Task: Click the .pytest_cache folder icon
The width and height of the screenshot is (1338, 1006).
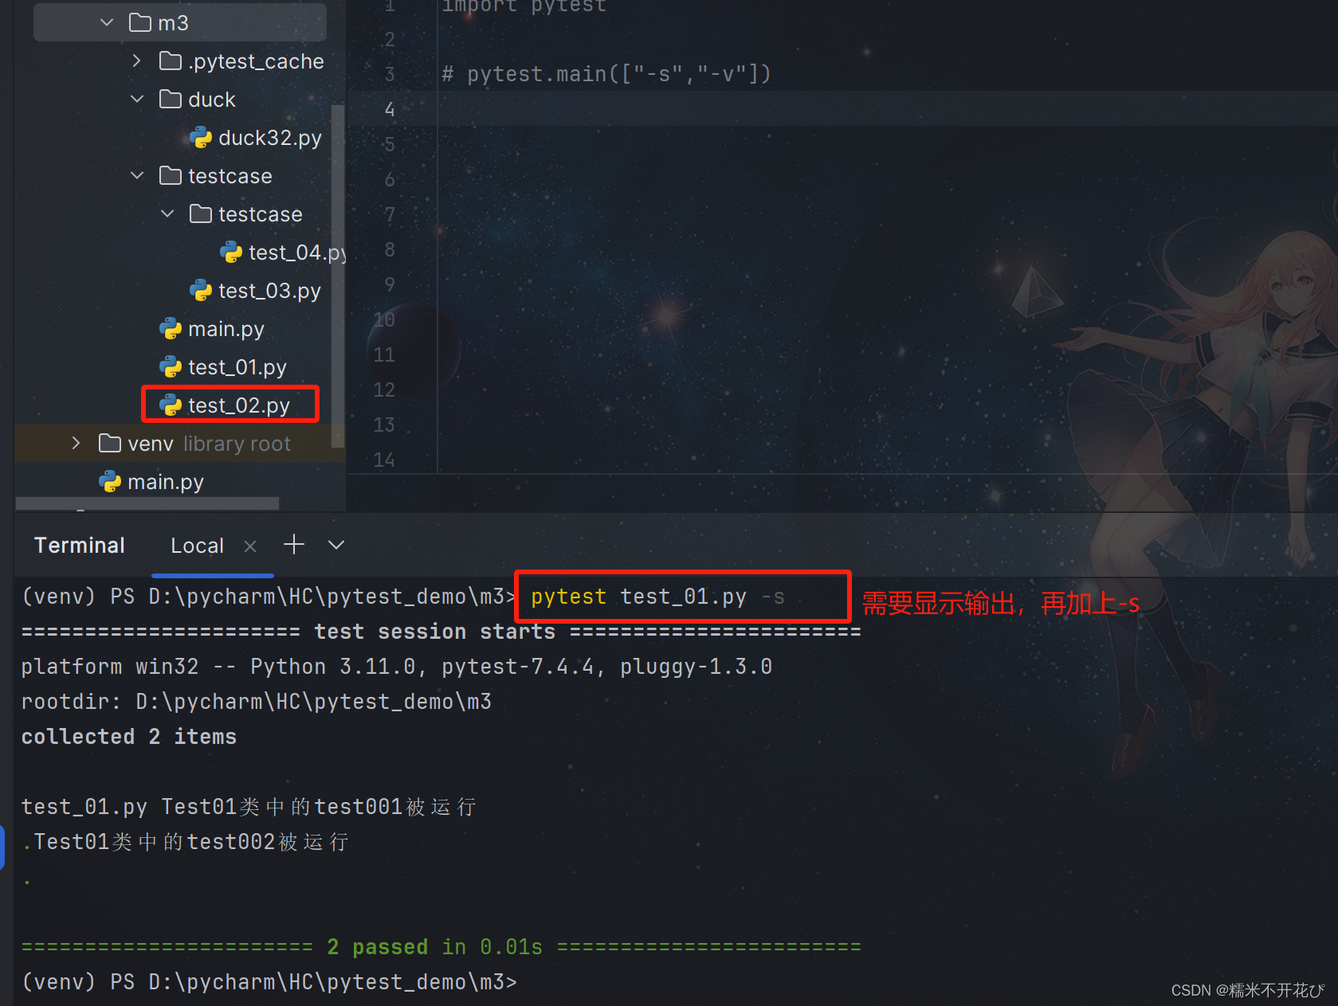Action: (x=171, y=61)
